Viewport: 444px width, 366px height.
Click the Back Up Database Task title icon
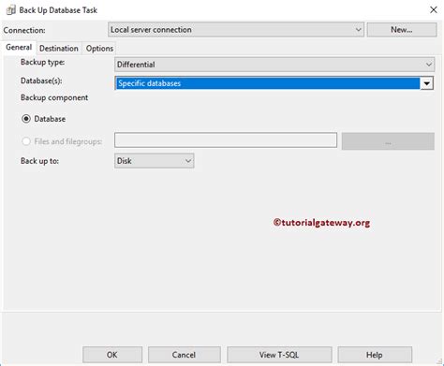tap(11, 10)
